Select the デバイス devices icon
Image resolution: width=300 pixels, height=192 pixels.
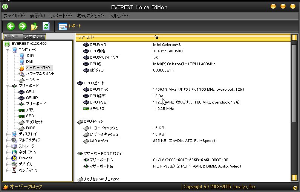click(14, 164)
